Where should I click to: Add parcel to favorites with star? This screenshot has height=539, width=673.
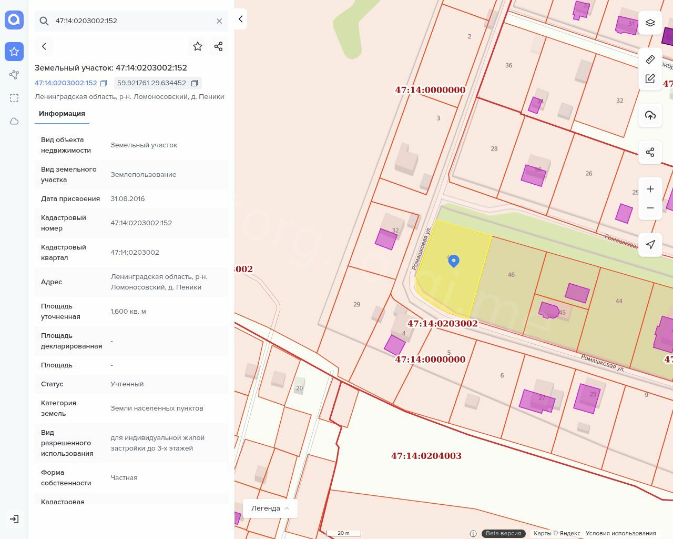(198, 46)
